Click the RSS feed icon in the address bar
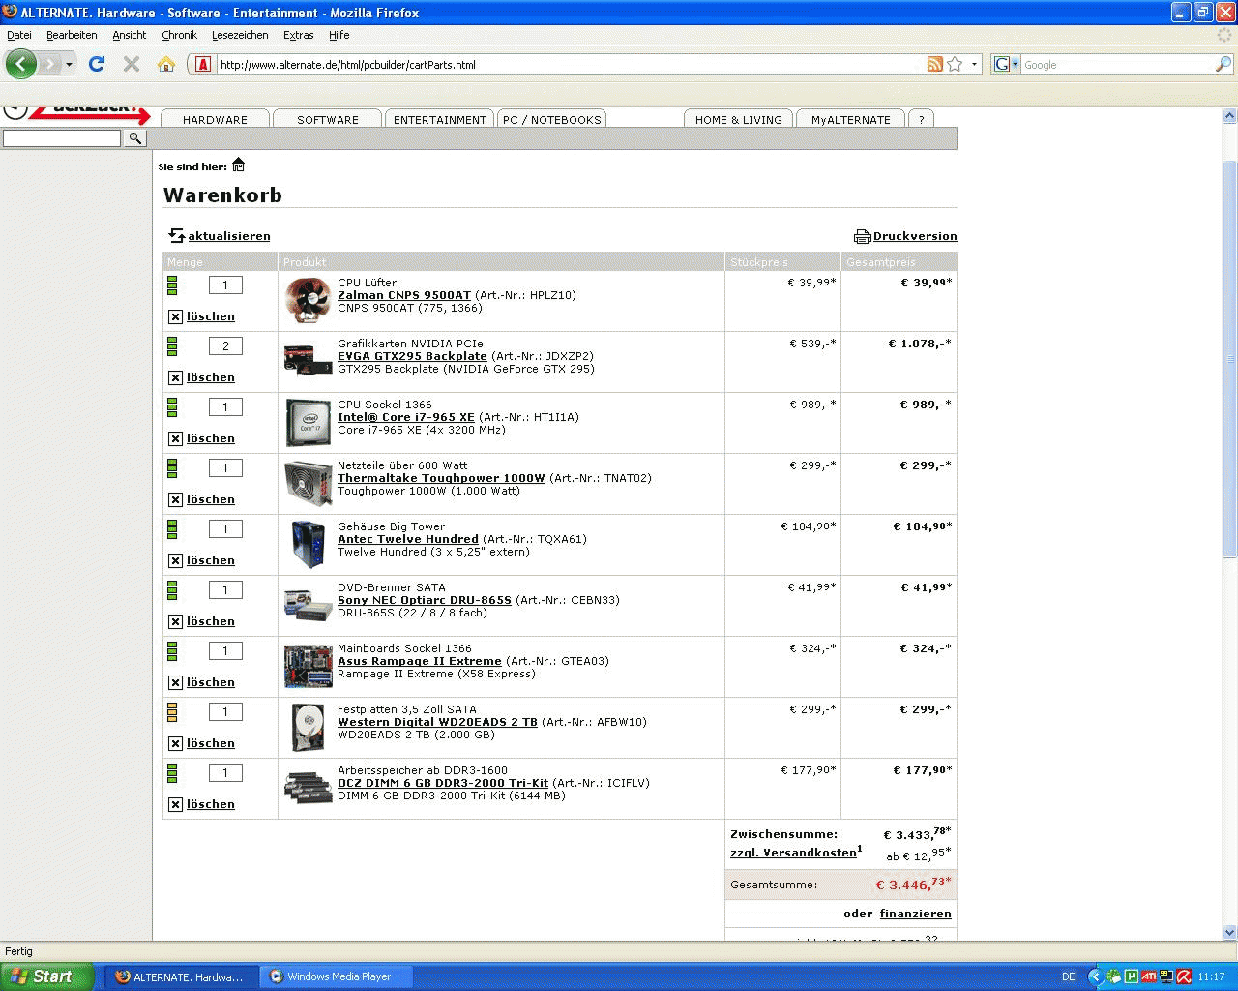1238x991 pixels. click(934, 64)
